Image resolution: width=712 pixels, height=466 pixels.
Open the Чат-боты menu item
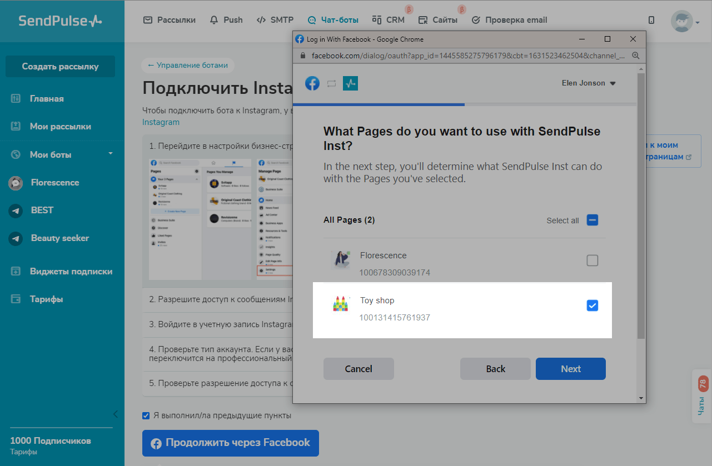[x=340, y=20]
